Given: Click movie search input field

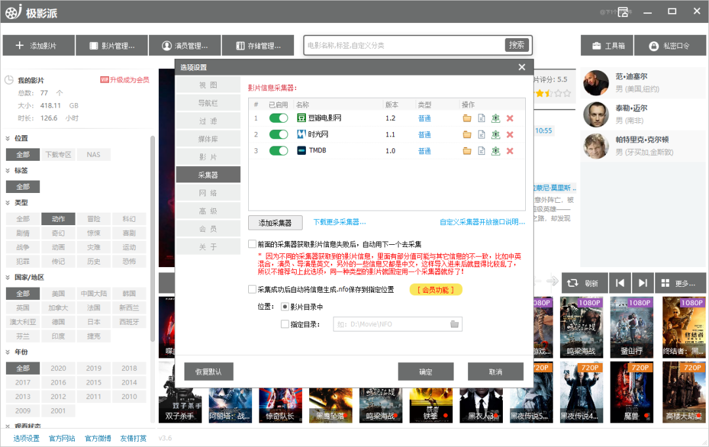Looking at the screenshot, I should (x=403, y=45).
